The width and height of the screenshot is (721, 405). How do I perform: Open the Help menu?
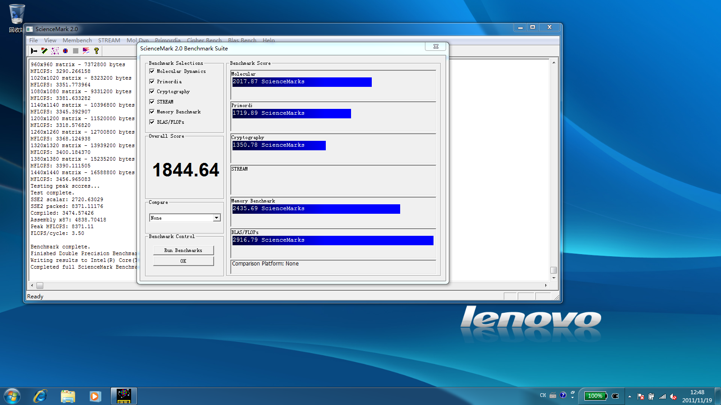(269, 40)
